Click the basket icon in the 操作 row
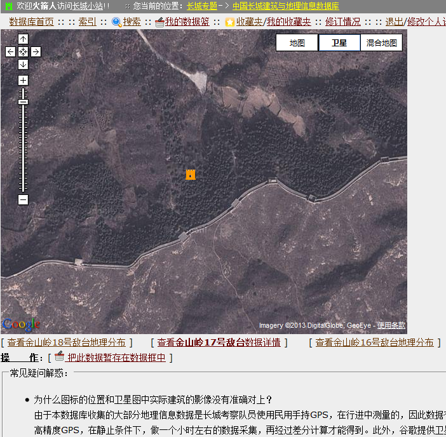Viewport: 446px width, 437px height. (x=59, y=356)
